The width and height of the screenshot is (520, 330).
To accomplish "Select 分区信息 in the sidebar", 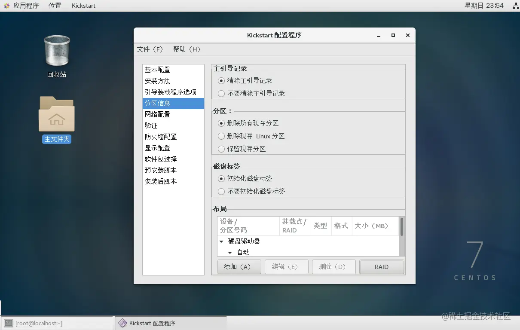I will 173,103.
